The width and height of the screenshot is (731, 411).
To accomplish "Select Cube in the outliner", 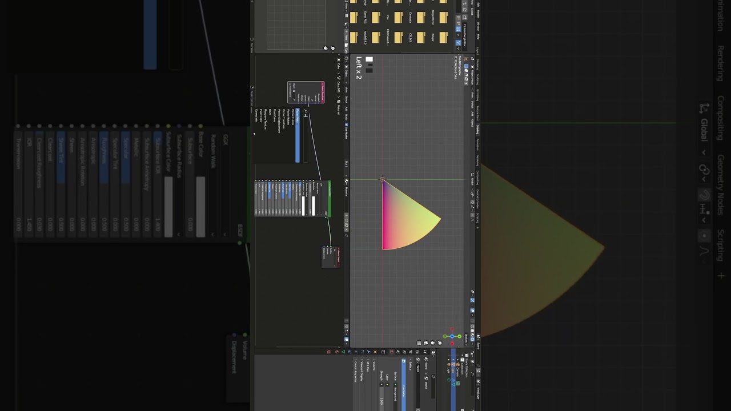I will coord(453,369).
